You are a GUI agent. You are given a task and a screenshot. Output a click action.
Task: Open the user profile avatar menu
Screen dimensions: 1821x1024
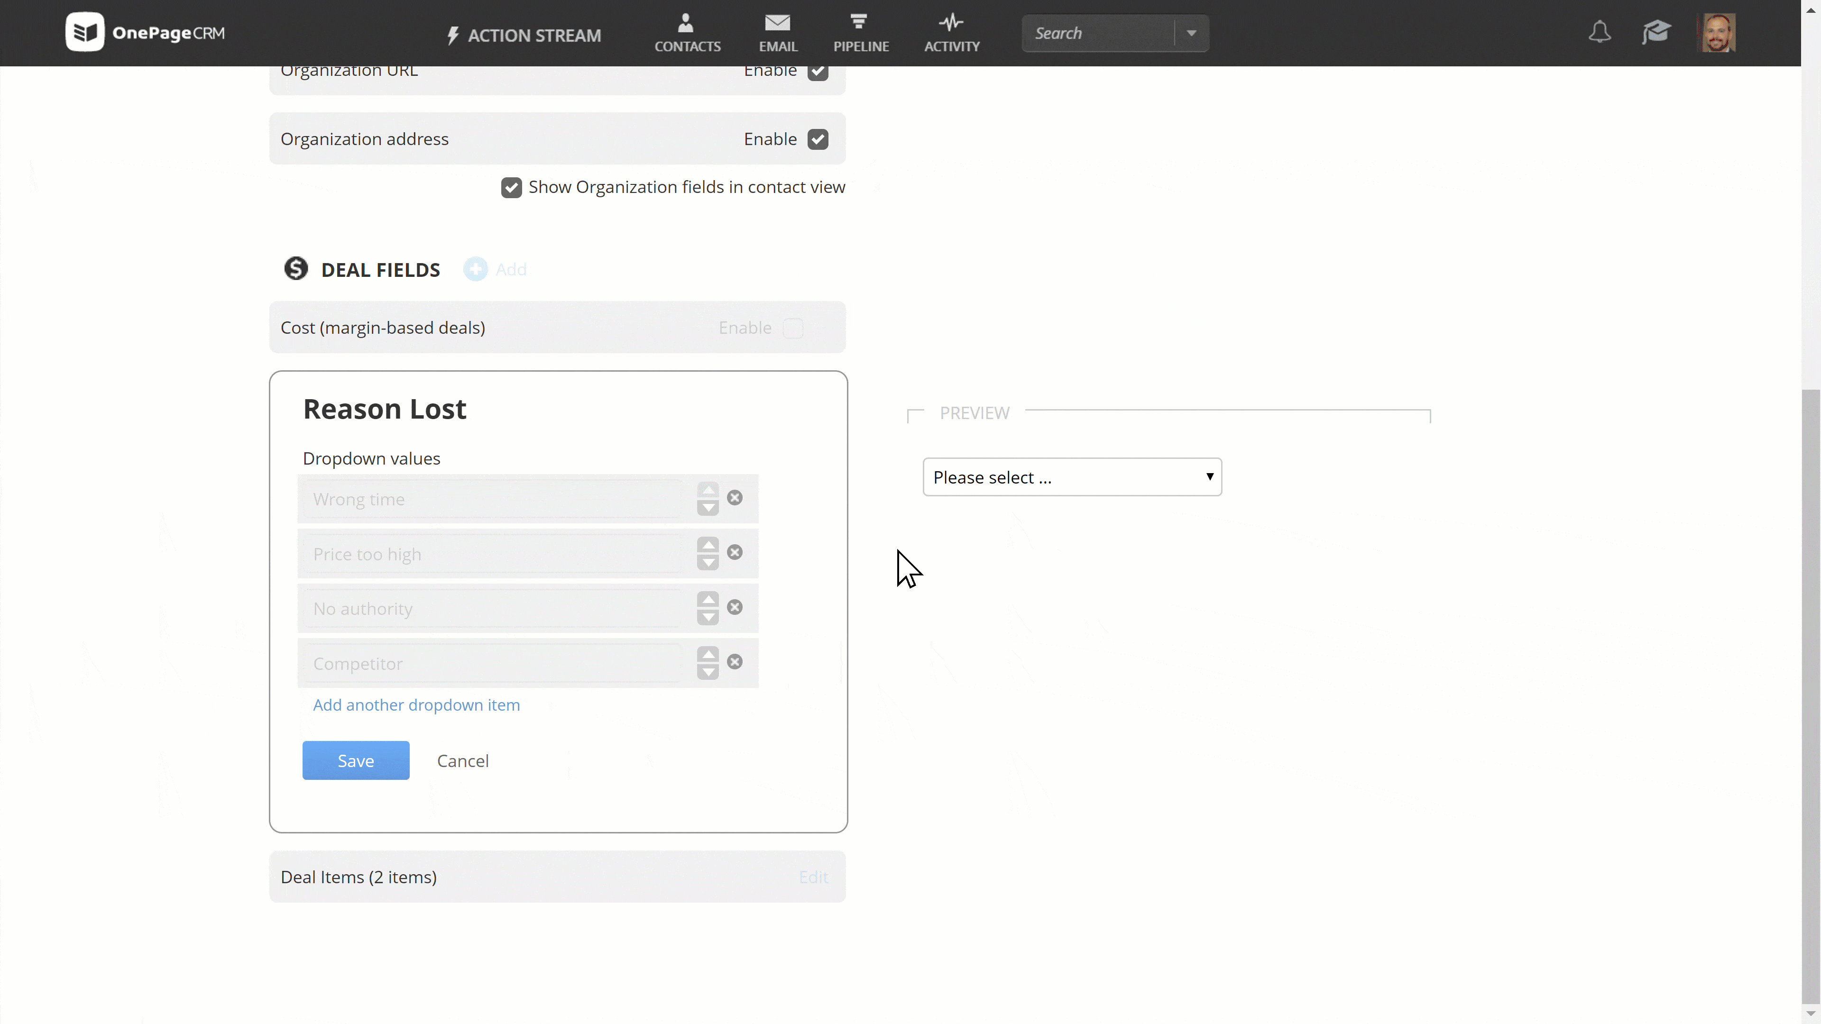pyautogui.click(x=1717, y=33)
